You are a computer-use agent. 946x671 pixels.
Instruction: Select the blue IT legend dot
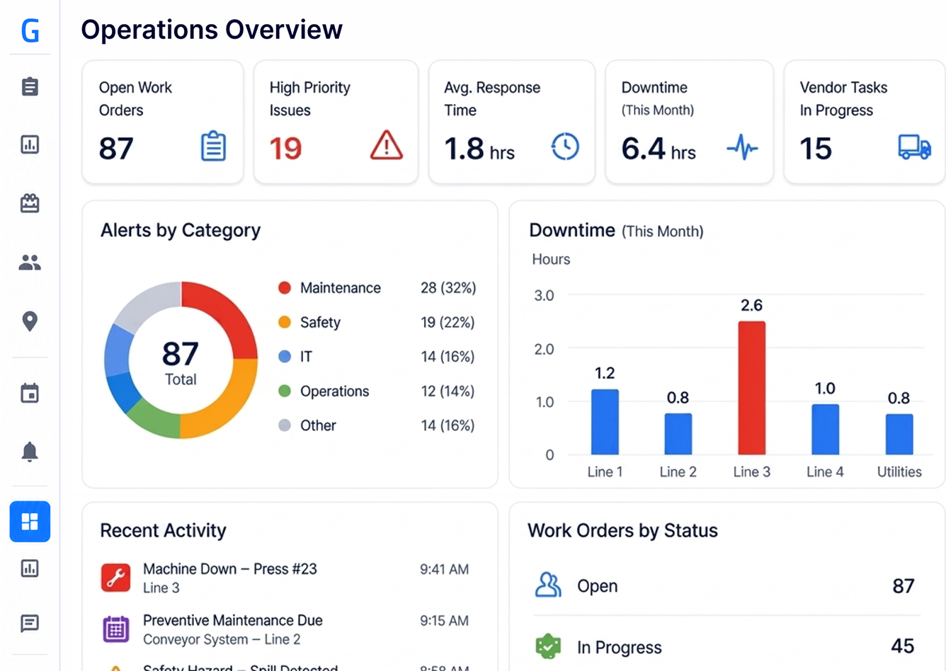point(285,357)
